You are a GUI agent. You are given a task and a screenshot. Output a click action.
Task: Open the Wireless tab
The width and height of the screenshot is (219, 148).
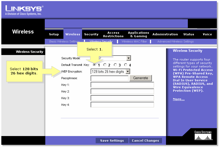[73, 34]
